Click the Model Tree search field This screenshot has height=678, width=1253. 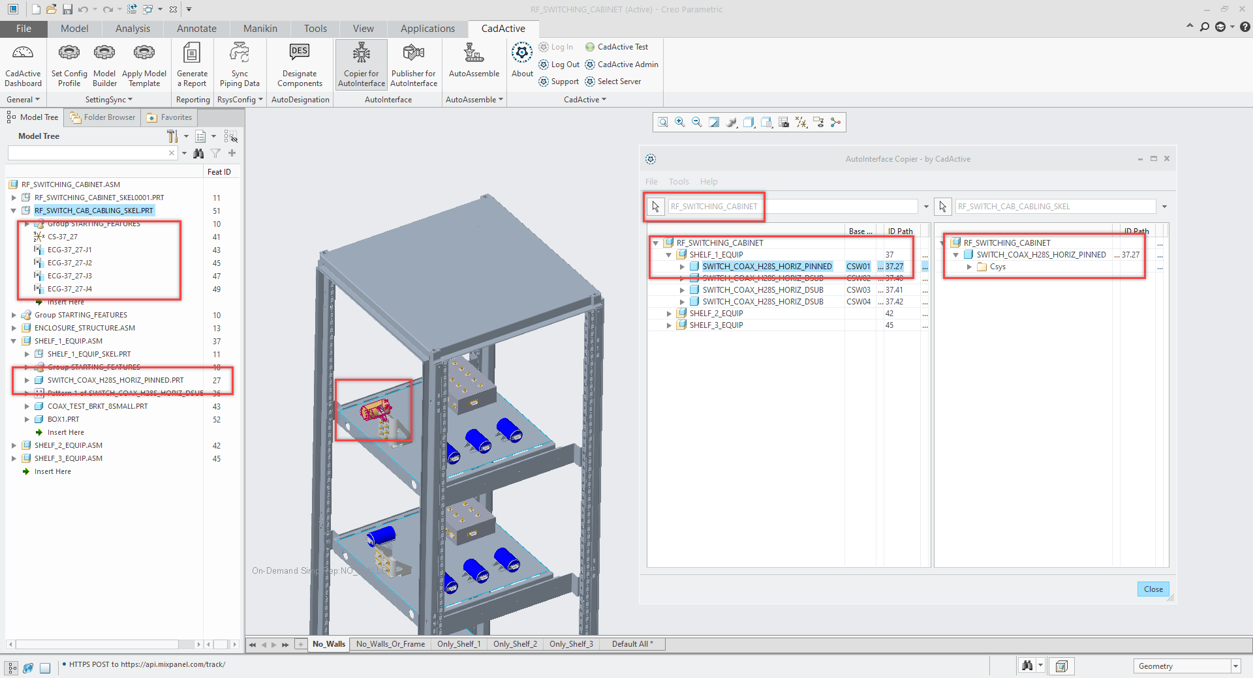88,153
